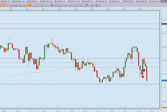Click the 10:00 yellow time marker
This screenshot has width=167, height=112.
[11, 10]
